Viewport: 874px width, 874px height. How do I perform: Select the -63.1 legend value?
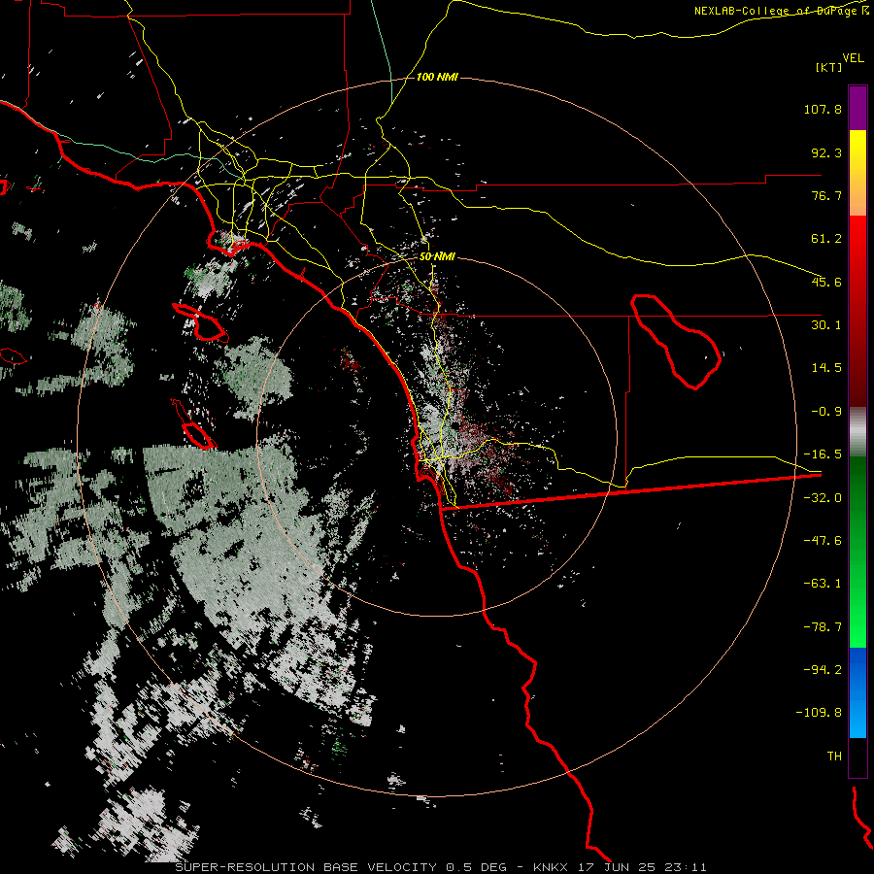pos(823,584)
